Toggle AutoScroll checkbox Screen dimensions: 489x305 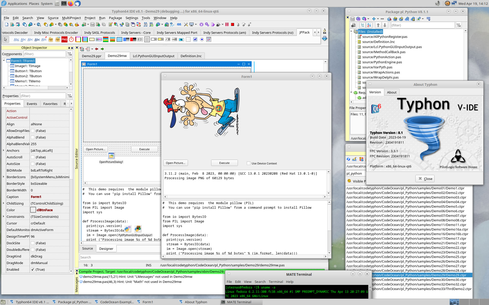pos(33,157)
